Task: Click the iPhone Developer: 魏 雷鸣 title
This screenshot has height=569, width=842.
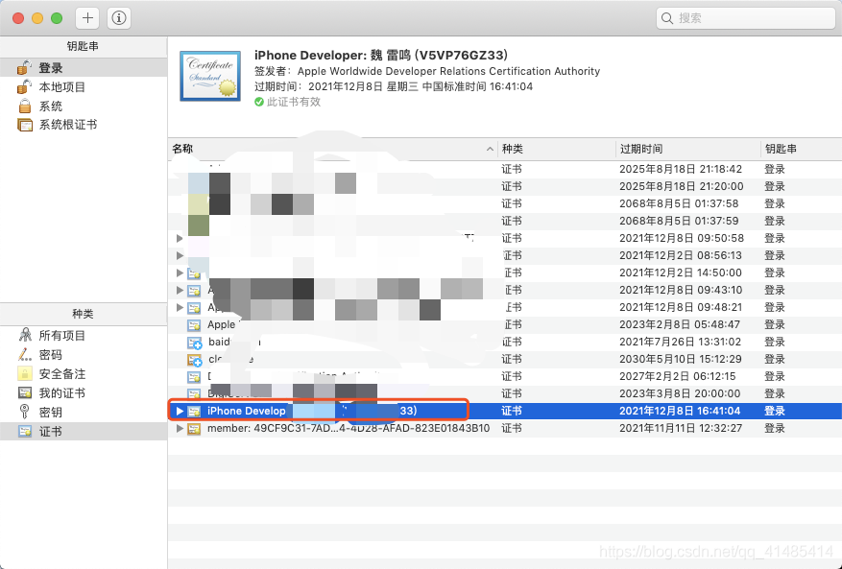Action: pyautogui.click(x=381, y=56)
